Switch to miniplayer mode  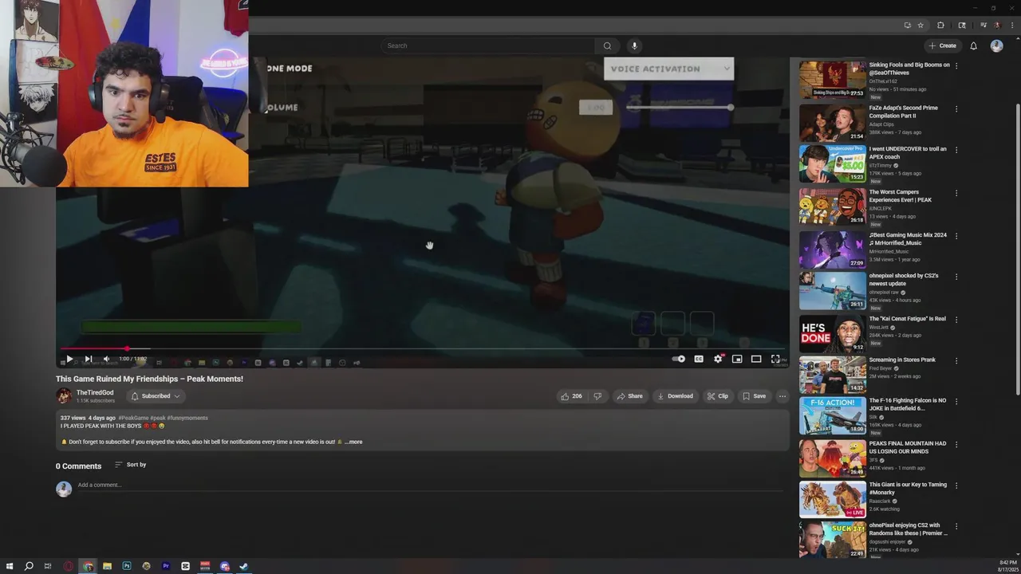coord(737,359)
